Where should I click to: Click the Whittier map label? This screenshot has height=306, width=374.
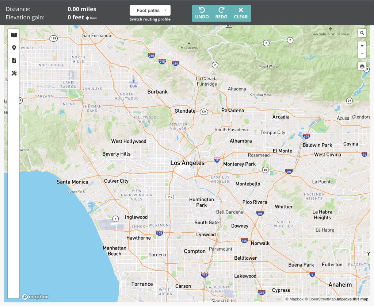coord(283,207)
